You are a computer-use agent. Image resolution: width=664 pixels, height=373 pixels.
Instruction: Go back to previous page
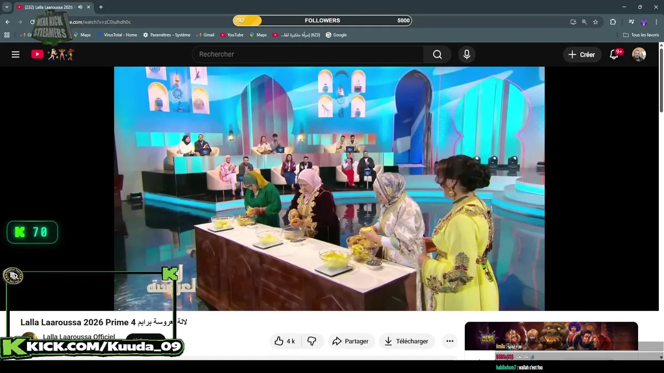[x=7, y=22]
